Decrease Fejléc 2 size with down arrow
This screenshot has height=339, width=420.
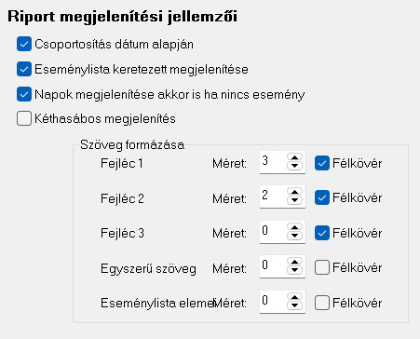[294, 200]
